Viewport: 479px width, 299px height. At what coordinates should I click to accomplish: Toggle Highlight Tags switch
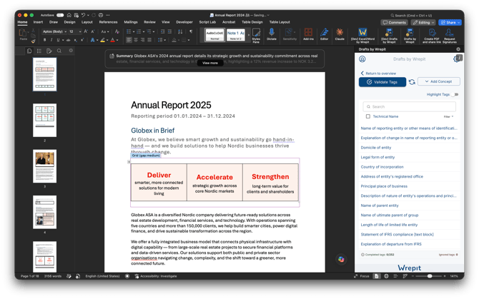pyautogui.click(x=455, y=94)
